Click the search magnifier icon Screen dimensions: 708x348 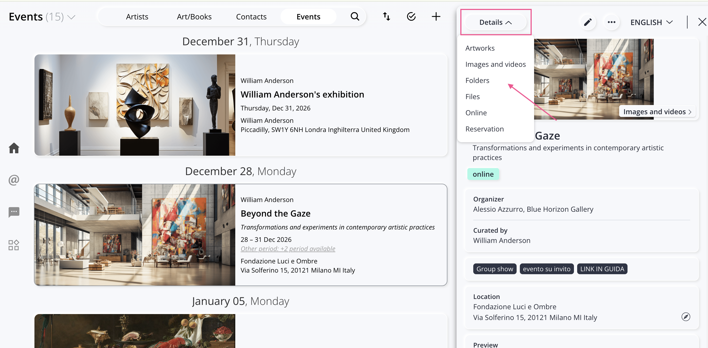tap(355, 16)
